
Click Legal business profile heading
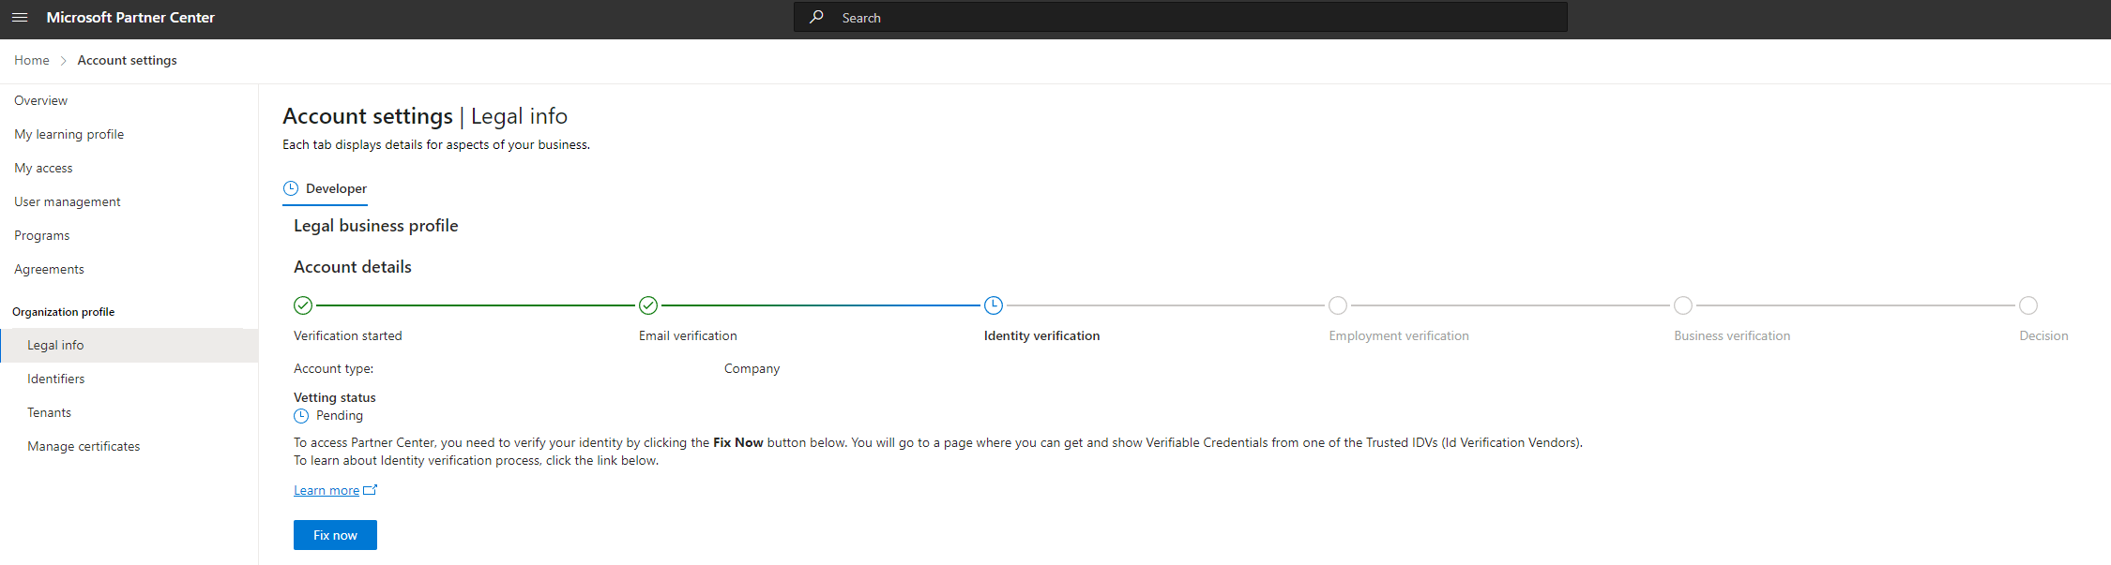coord(375,226)
